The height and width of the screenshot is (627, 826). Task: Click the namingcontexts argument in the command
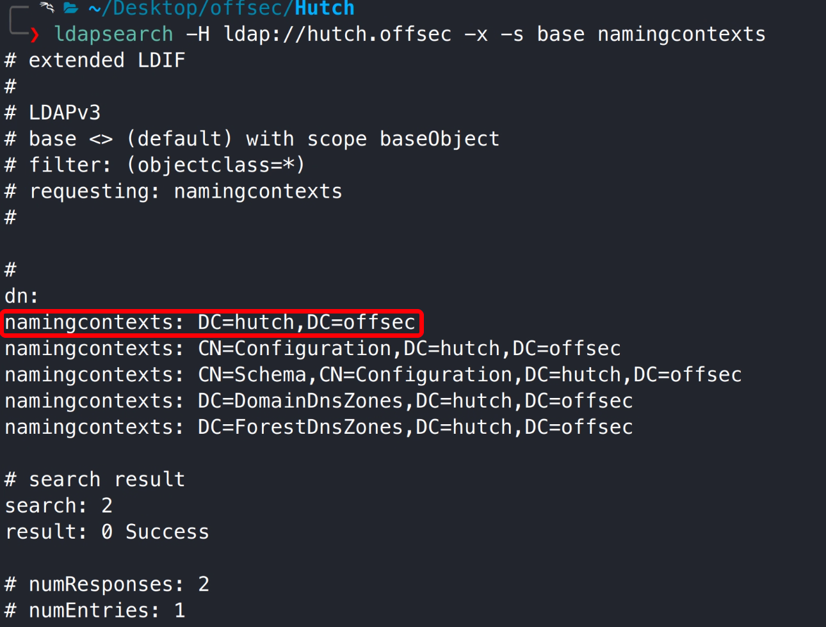point(681,34)
